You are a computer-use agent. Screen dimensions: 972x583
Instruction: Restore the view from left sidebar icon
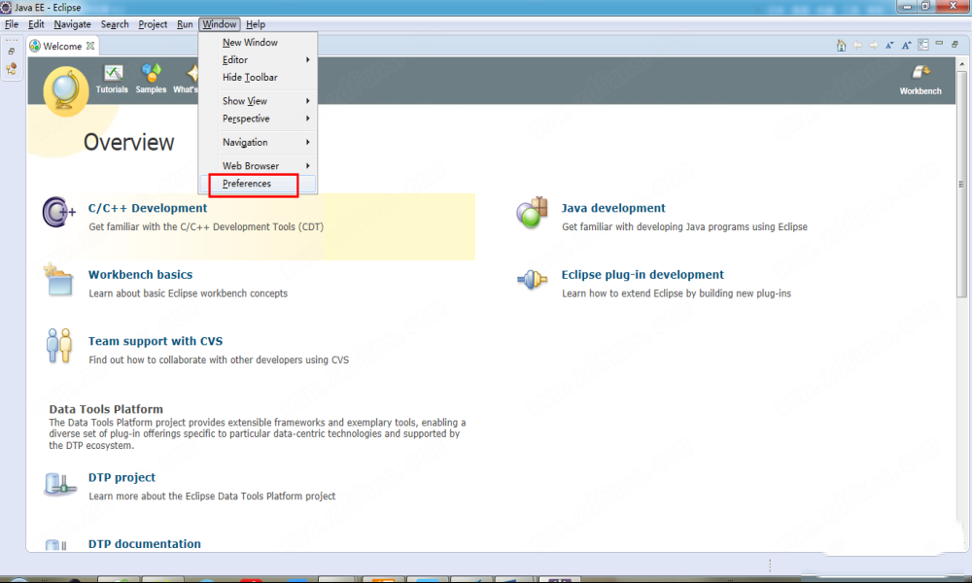(x=12, y=51)
